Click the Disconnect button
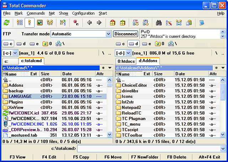 click(125, 34)
